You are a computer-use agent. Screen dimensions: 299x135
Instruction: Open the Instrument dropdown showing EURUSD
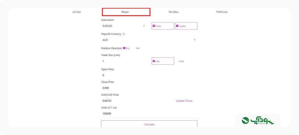pos(124,26)
